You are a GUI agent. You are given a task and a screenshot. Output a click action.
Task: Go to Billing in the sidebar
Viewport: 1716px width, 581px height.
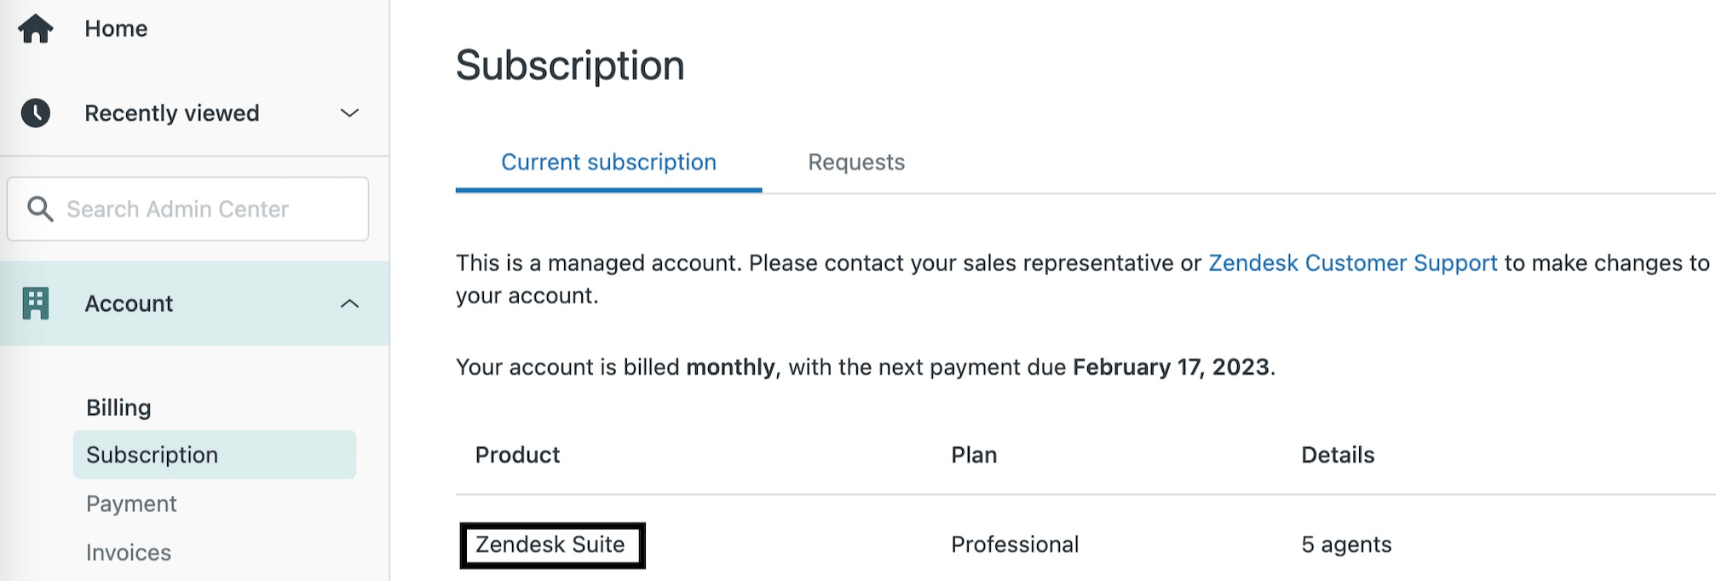(x=118, y=407)
